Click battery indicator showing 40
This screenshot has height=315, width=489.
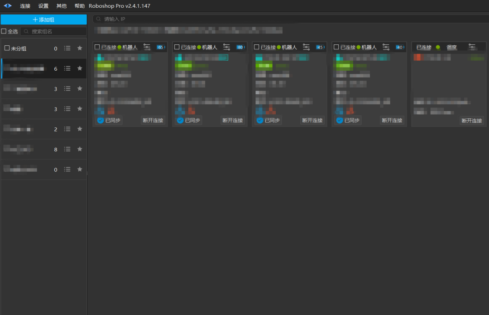[399, 47]
